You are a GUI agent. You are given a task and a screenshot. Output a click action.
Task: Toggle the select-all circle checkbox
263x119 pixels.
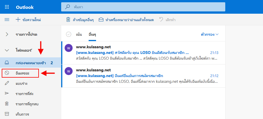pyautogui.click(x=69, y=34)
